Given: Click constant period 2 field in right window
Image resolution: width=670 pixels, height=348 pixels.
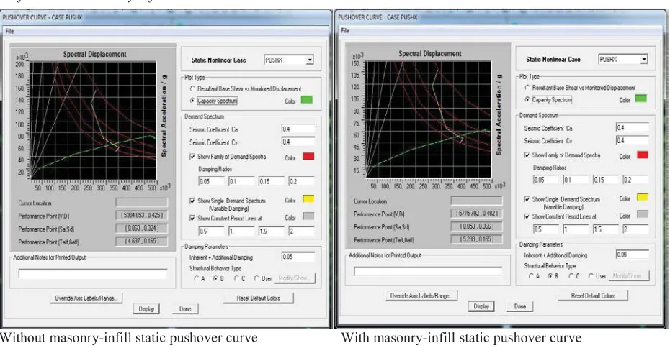Looking at the screenshot, I should [636, 229].
